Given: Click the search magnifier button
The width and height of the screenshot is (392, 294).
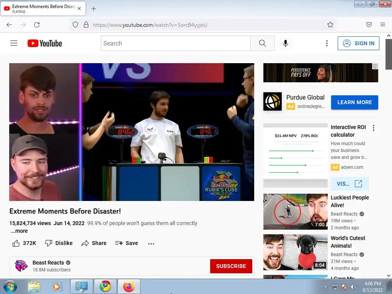Looking at the screenshot, I should [x=263, y=43].
